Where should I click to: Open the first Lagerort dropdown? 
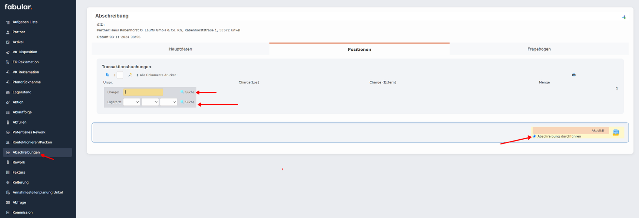point(131,102)
